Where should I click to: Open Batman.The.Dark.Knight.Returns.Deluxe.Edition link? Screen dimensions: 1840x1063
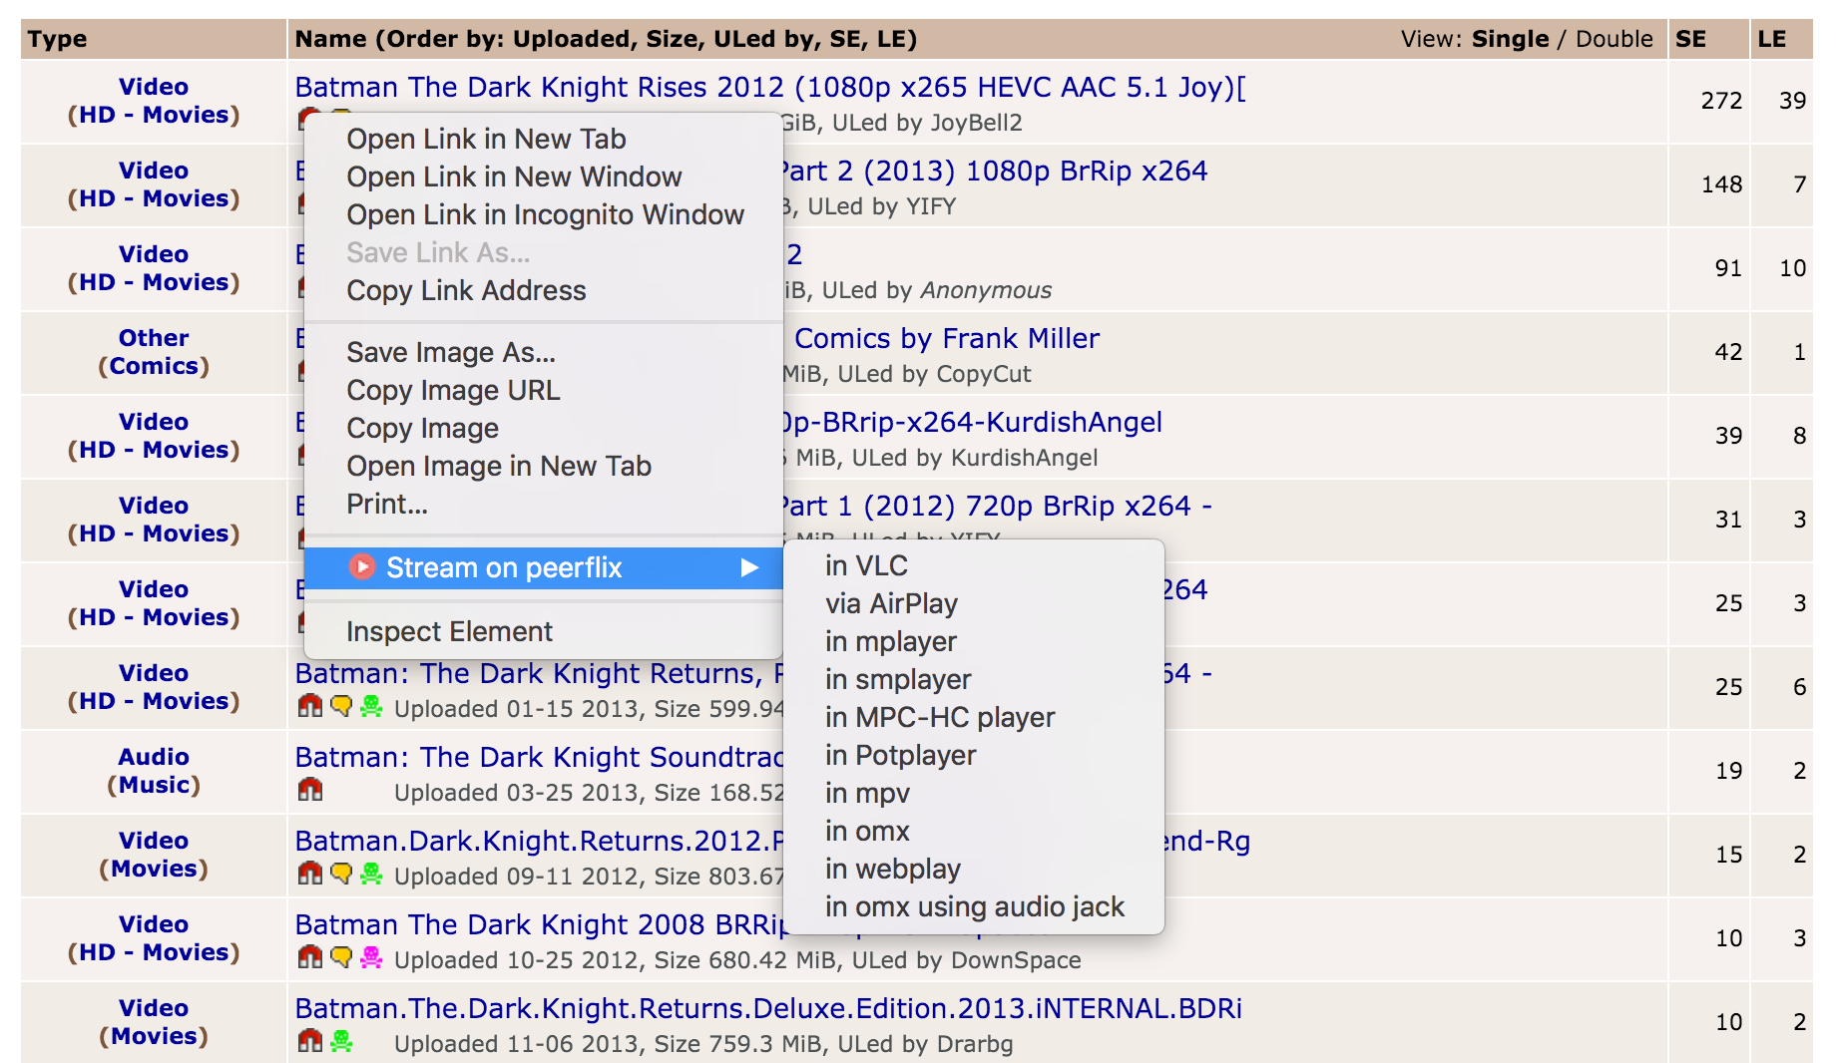(768, 1009)
